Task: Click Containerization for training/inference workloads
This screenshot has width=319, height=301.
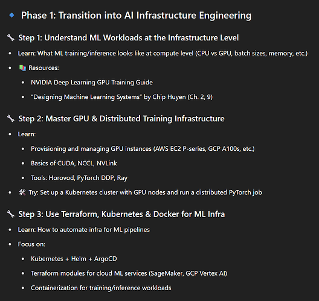Action: click(x=101, y=288)
